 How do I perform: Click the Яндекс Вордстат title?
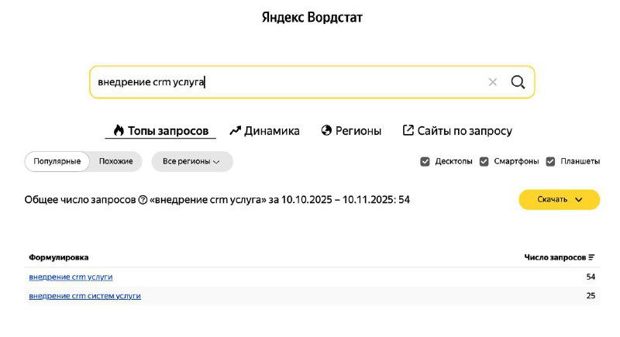point(312,17)
